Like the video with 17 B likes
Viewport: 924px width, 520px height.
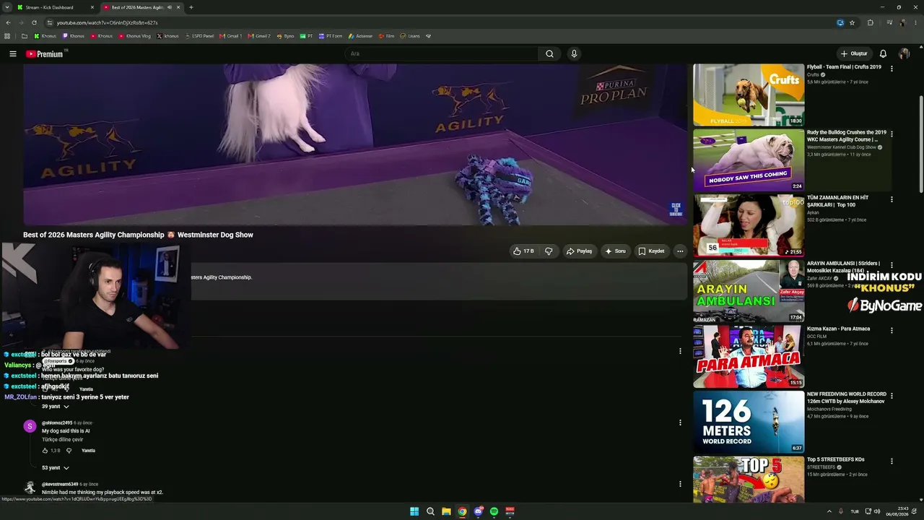[523, 251]
